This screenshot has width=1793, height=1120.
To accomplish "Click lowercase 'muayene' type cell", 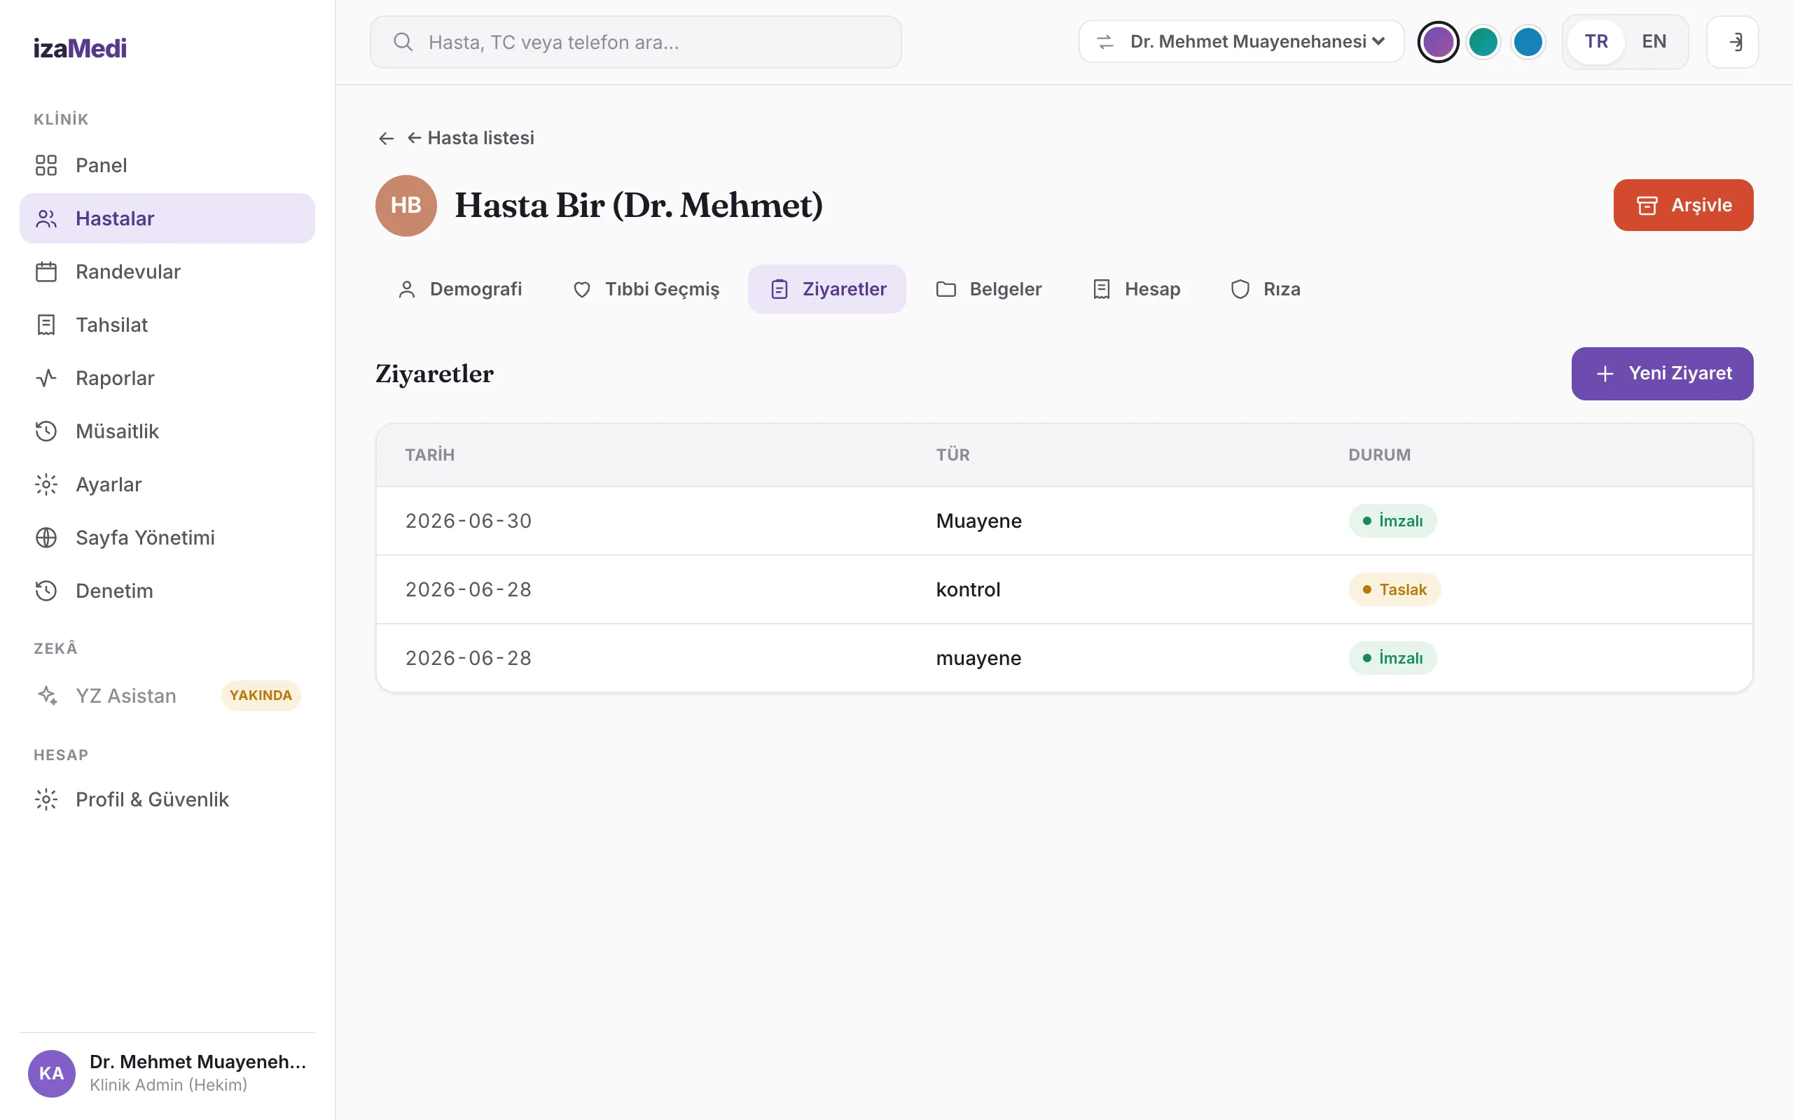I will coord(978,659).
